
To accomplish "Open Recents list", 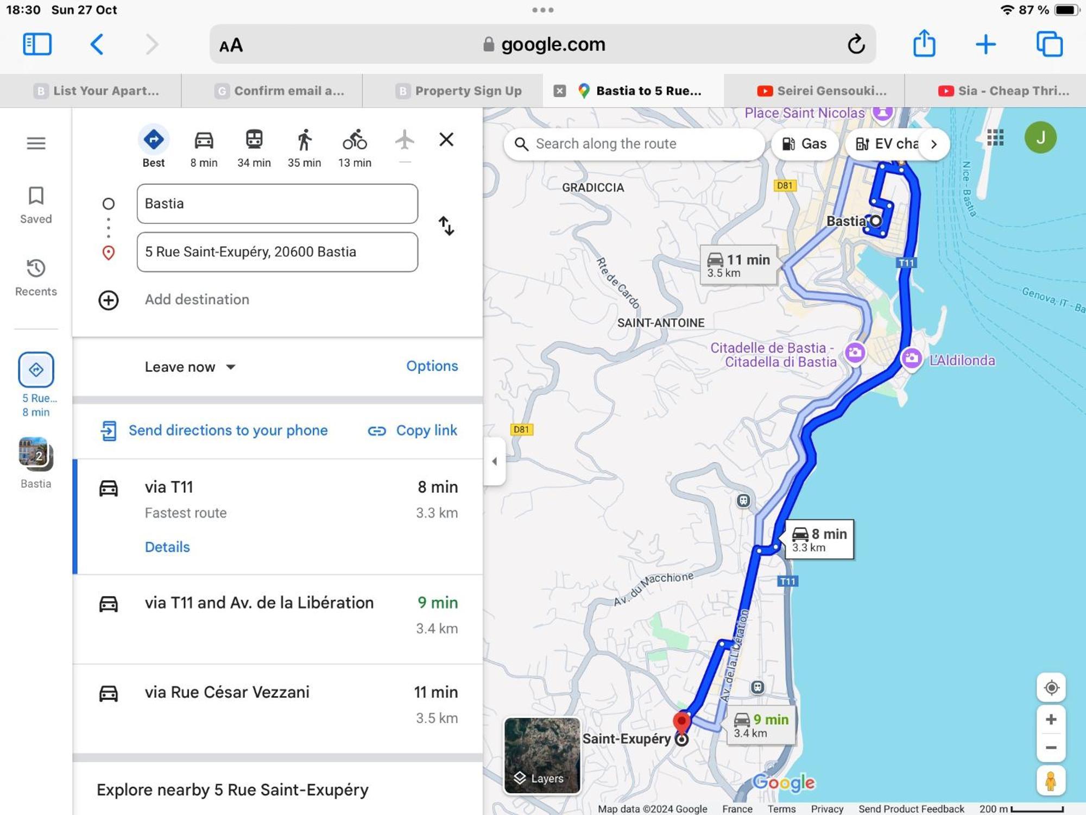I will click(36, 277).
